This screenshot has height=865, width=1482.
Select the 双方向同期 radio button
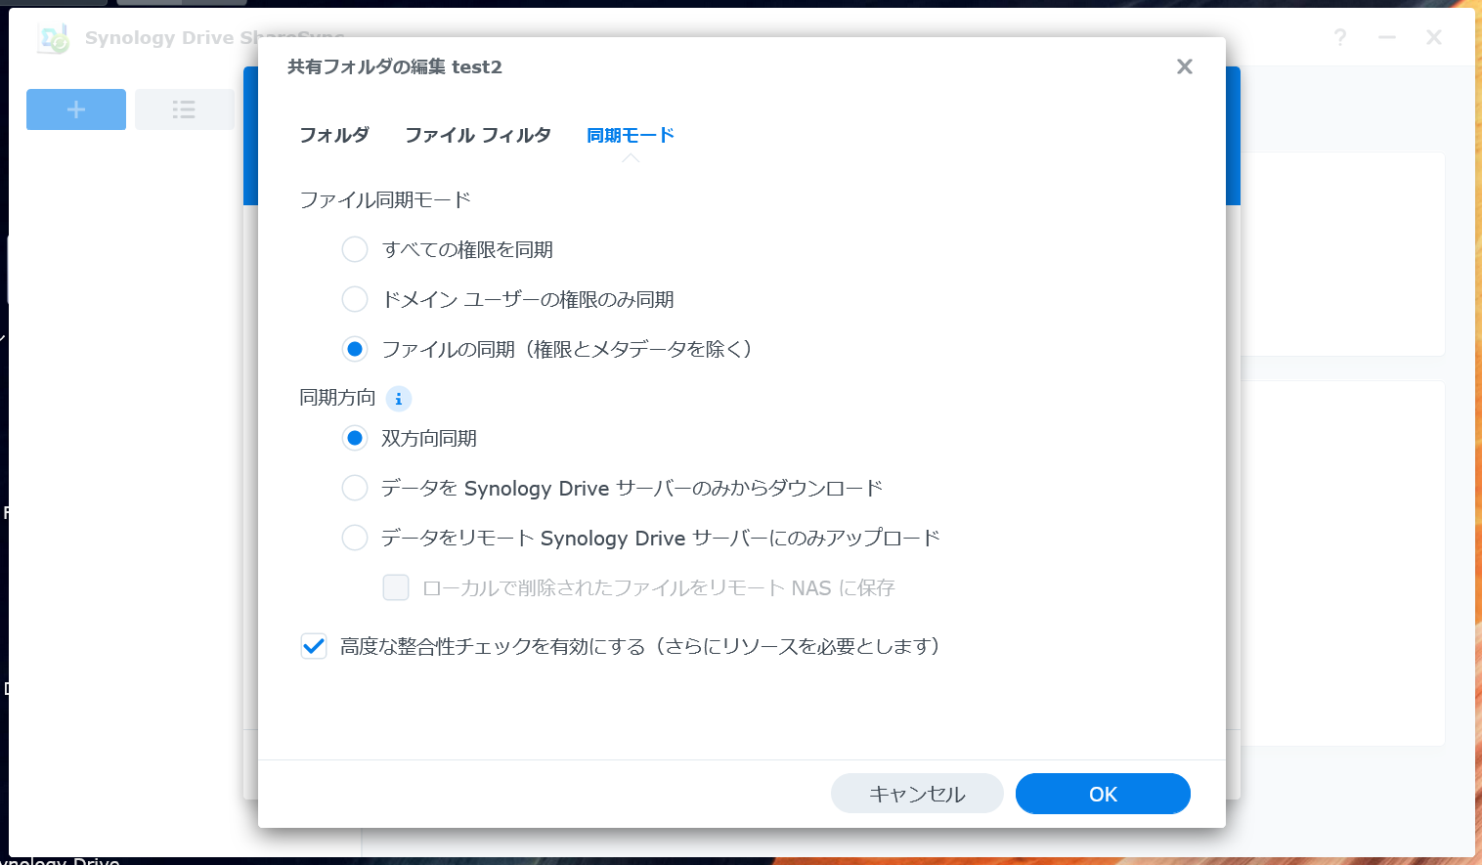point(355,438)
